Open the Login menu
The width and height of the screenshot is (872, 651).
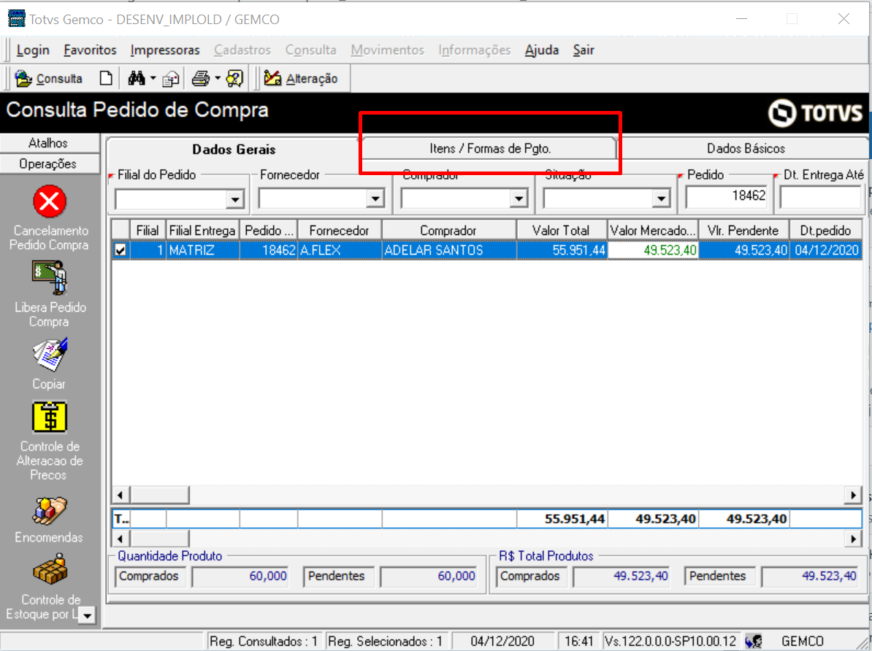[33, 50]
